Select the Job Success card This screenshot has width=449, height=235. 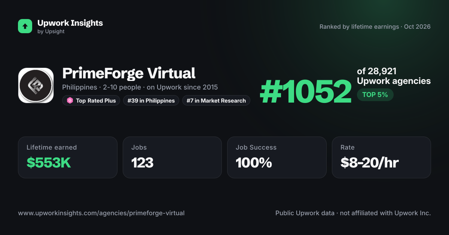(277, 157)
